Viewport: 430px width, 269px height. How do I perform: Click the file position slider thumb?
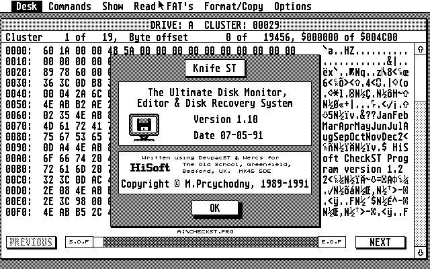coord(99,242)
